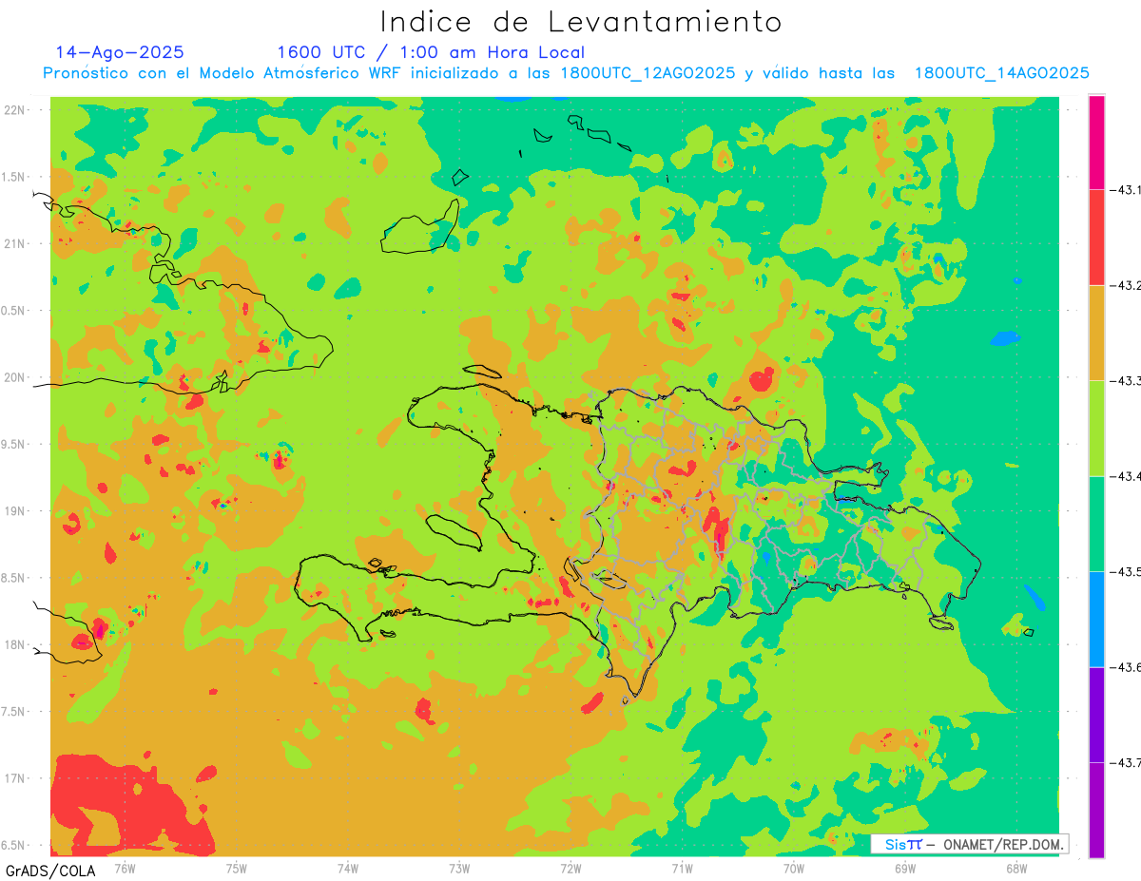Click the magenta swatch above -43.1
This screenshot has width=1141, height=881.
click(x=1096, y=142)
